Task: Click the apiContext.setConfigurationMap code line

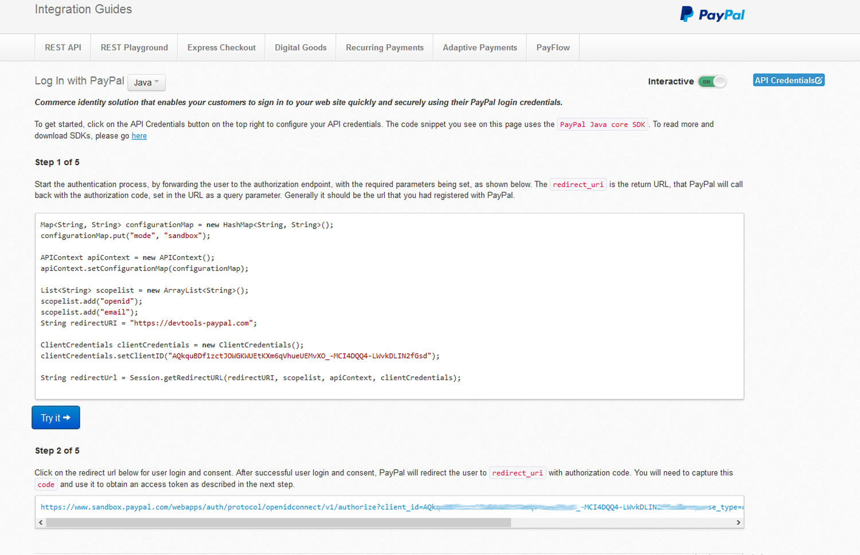Action: pos(144,269)
